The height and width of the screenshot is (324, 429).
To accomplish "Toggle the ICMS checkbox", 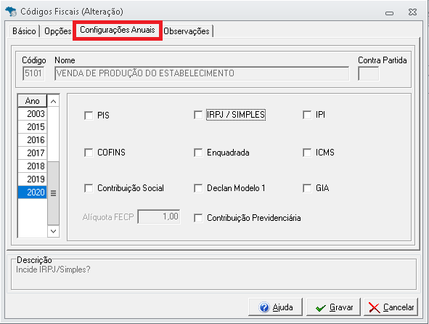I will (x=307, y=153).
